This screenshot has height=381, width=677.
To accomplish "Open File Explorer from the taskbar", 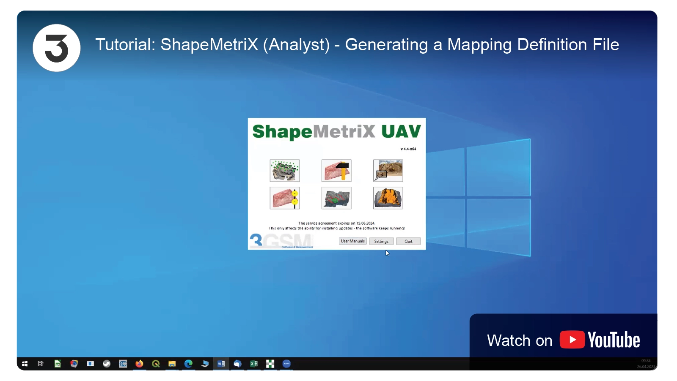I will pyautogui.click(x=172, y=364).
